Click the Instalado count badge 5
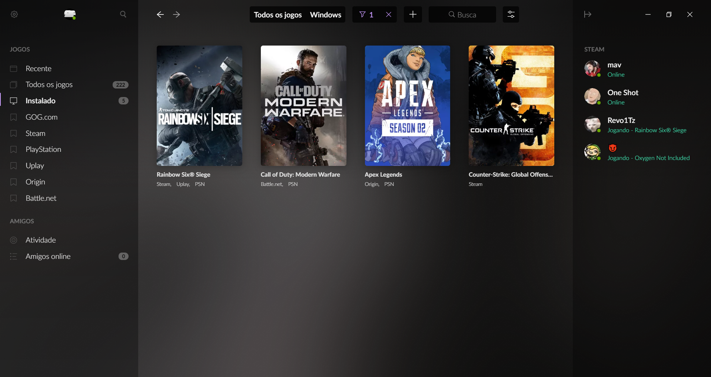Screen dimensions: 711x377 (123, 101)
